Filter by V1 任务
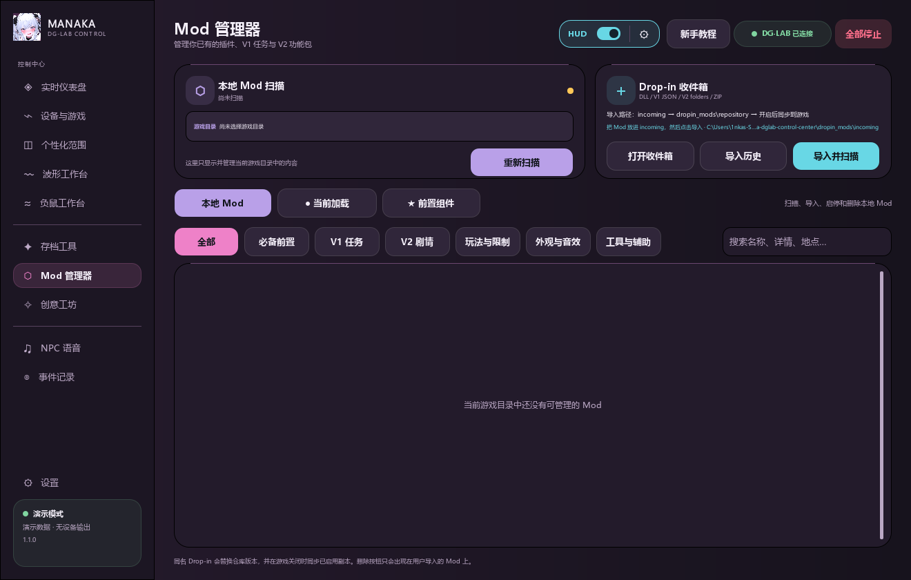Image resolution: width=911 pixels, height=580 pixels. 347,242
